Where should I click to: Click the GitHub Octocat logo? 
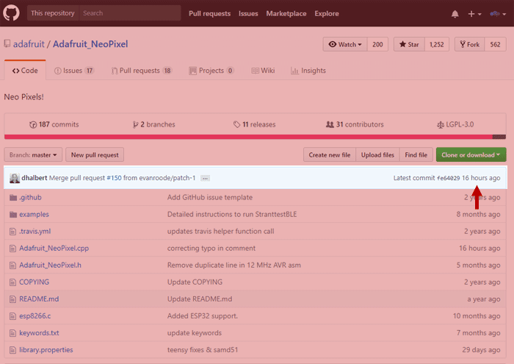[x=14, y=13]
